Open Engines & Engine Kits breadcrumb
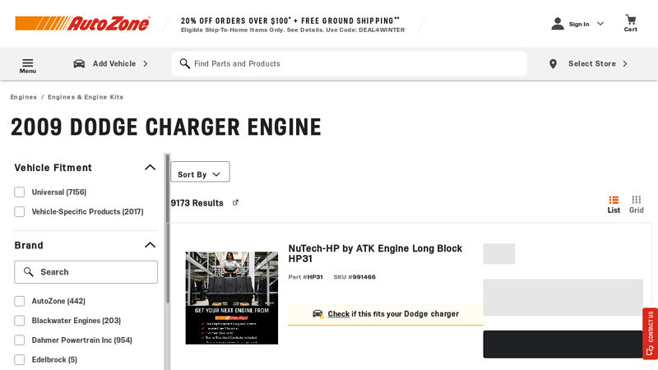The height and width of the screenshot is (370, 658). tap(86, 97)
